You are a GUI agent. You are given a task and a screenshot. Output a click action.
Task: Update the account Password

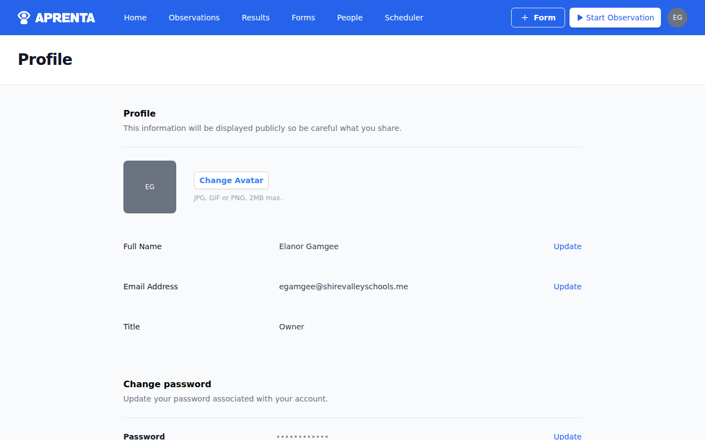[567, 436]
